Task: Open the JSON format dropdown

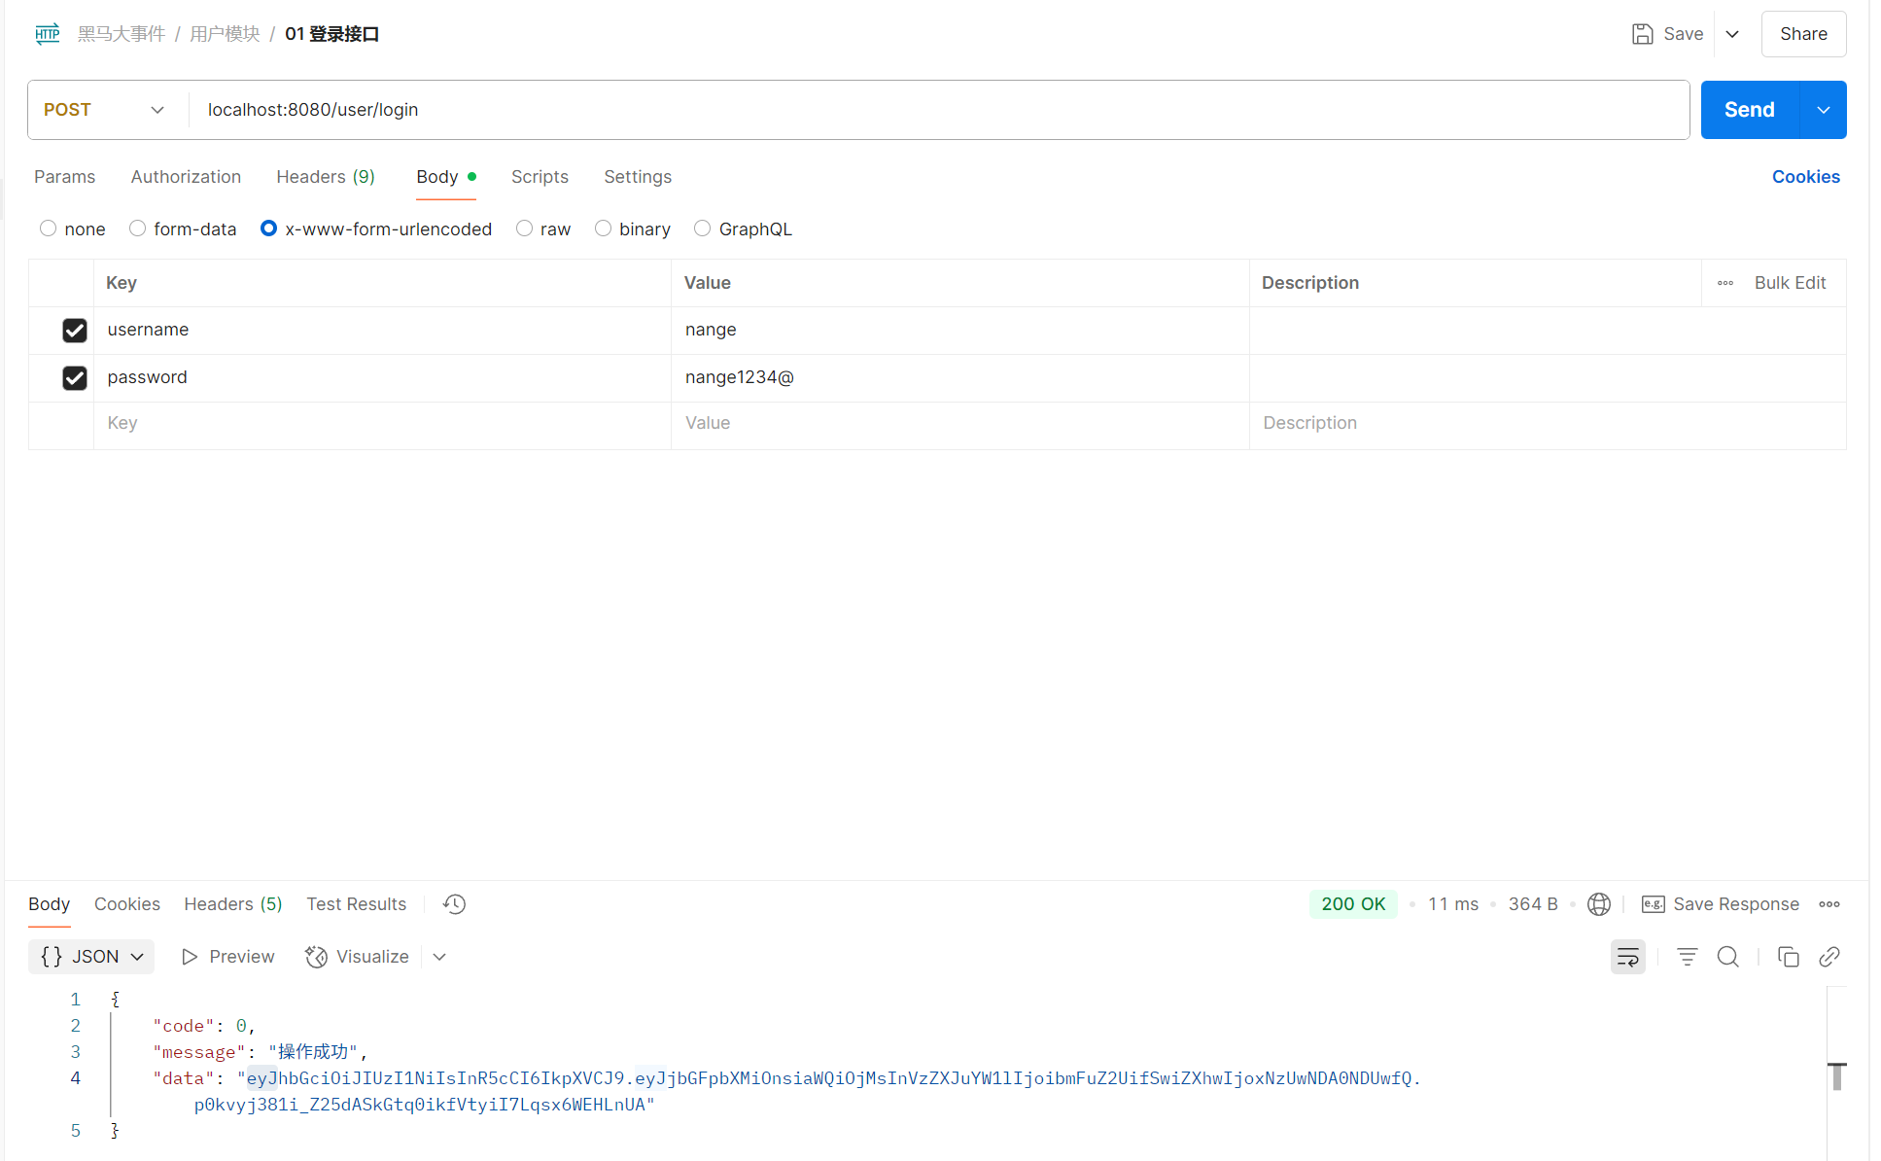Action: [x=91, y=957]
